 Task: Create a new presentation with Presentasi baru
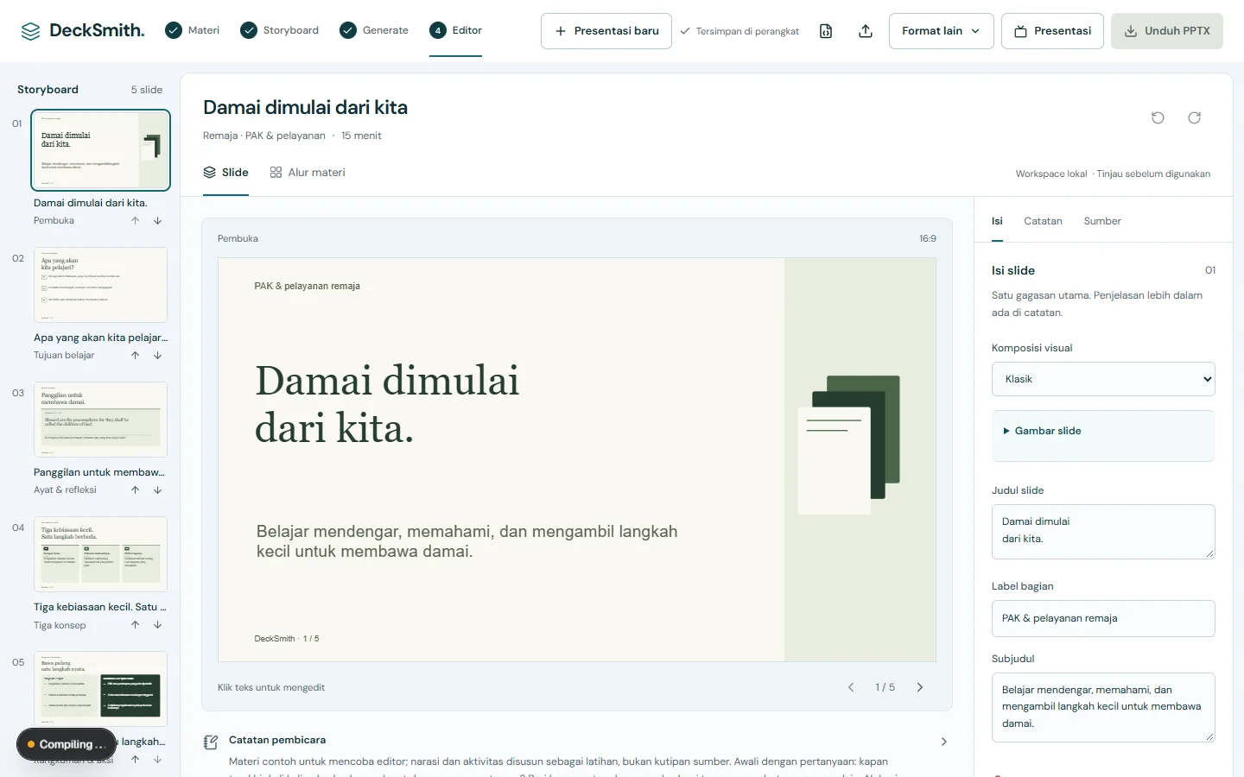606,31
